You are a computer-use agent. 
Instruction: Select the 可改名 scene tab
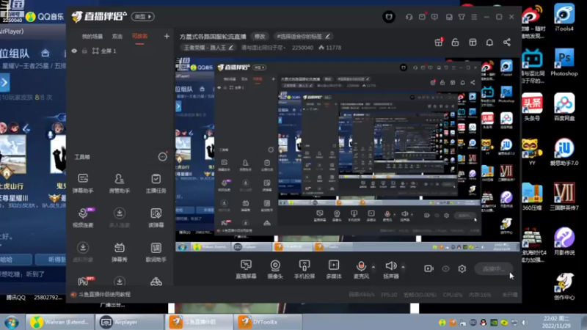[x=139, y=36]
